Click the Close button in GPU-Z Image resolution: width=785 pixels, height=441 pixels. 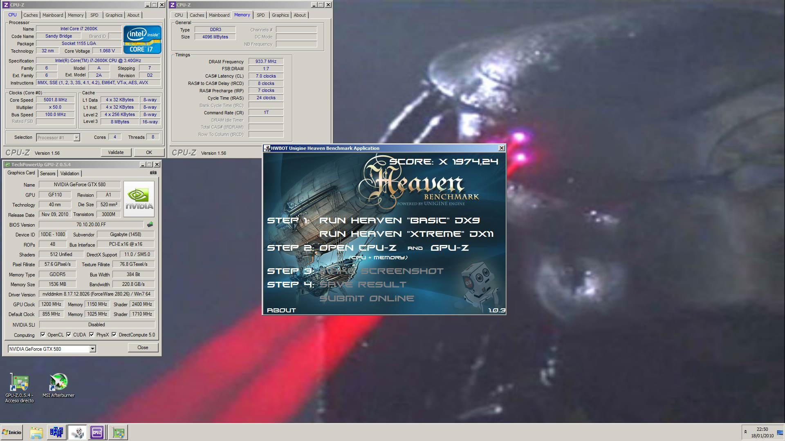pyautogui.click(x=143, y=347)
